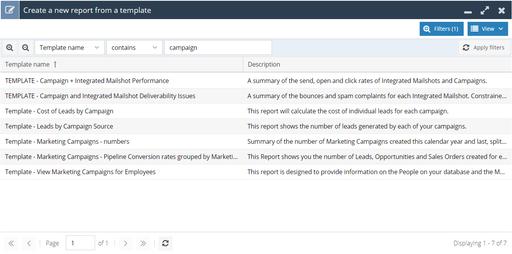
Task: Open the Template name field dropdown
Action: [70, 48]
